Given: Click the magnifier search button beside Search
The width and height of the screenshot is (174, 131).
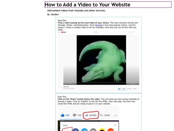Looking at the screenshot, I should [130, 32].
